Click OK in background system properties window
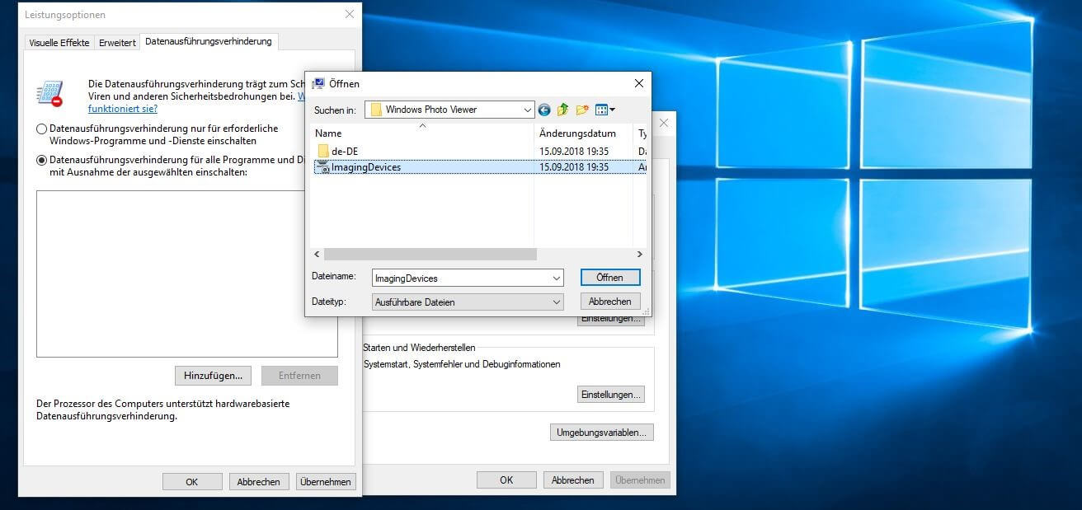 [506, 480]
